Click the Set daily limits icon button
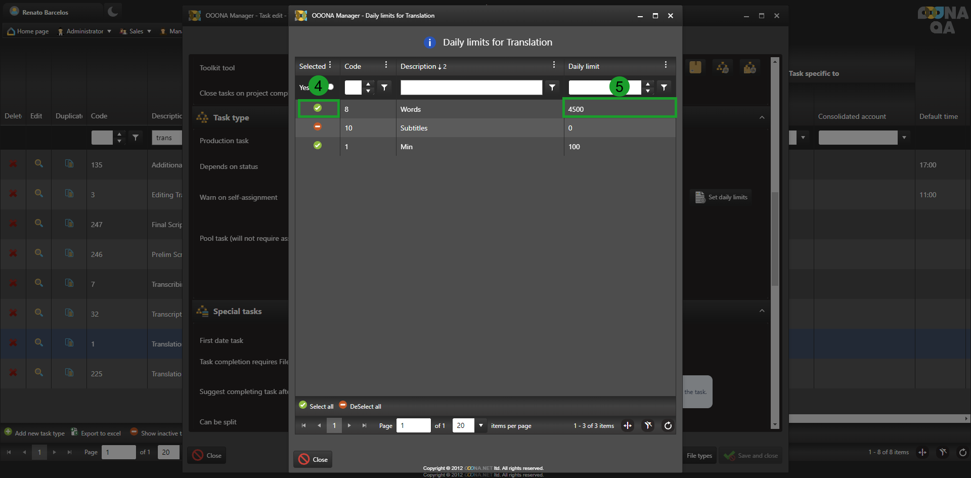Viewport: 971px width, 478px height. pos(721,197)
